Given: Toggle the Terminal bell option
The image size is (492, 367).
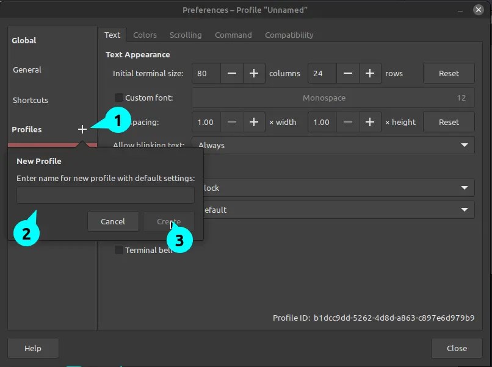Looking at the screenshot, I should 119,250.
